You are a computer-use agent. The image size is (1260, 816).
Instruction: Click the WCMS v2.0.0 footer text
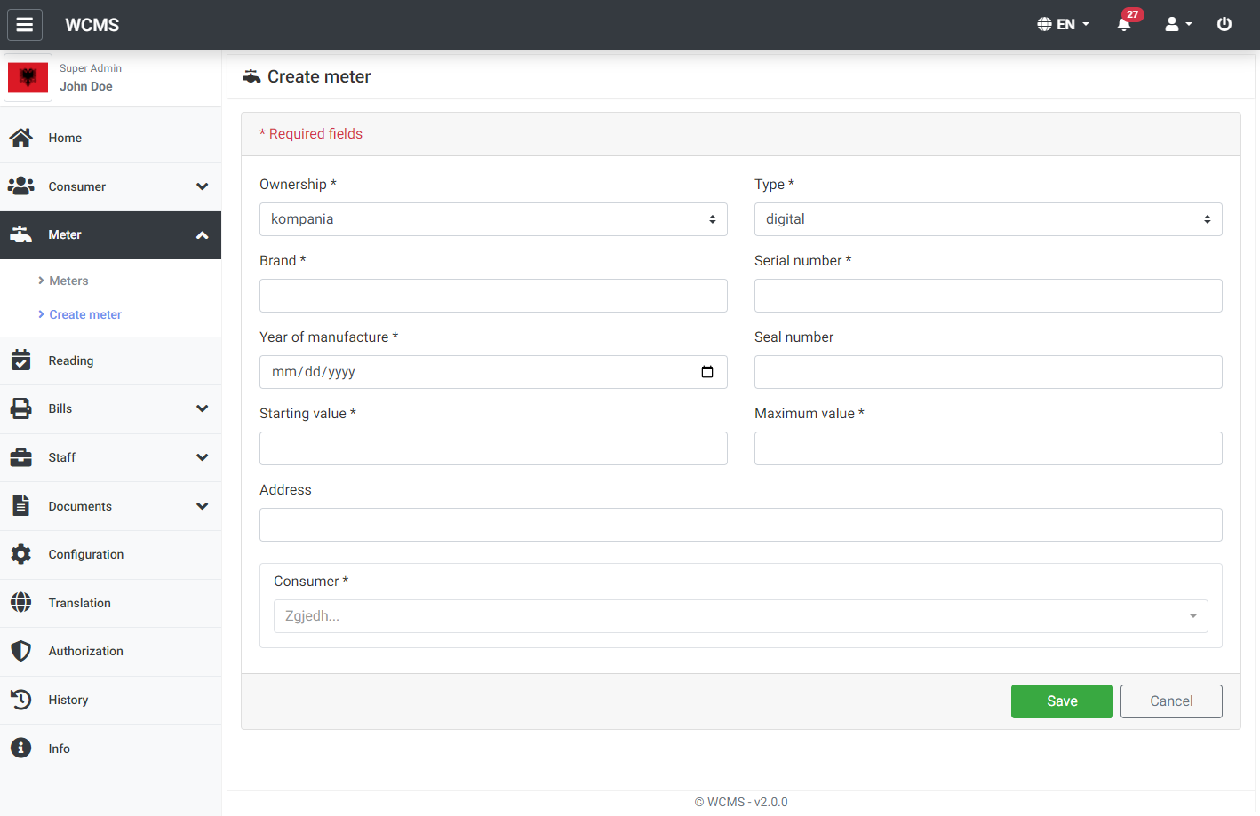[x=741, y=802]
